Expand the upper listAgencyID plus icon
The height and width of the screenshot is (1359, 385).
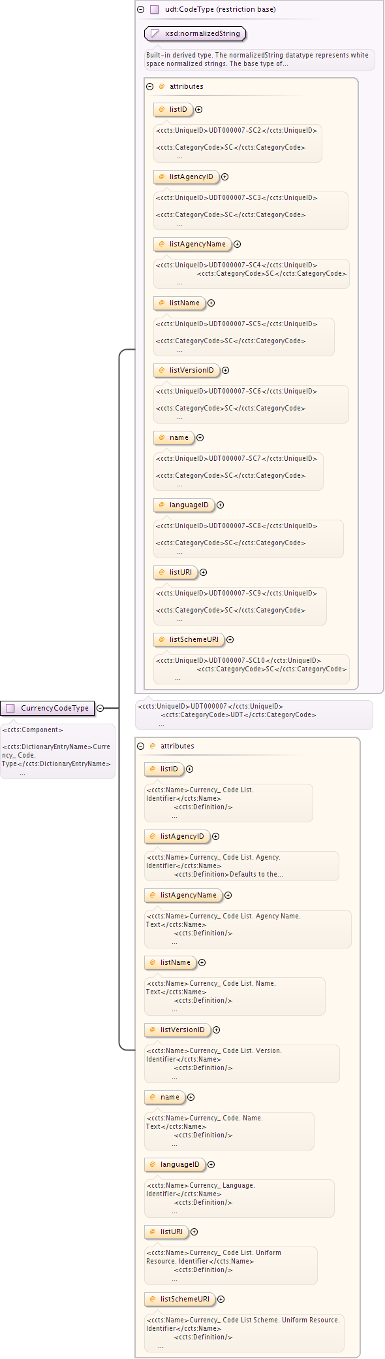click(224, 177)
